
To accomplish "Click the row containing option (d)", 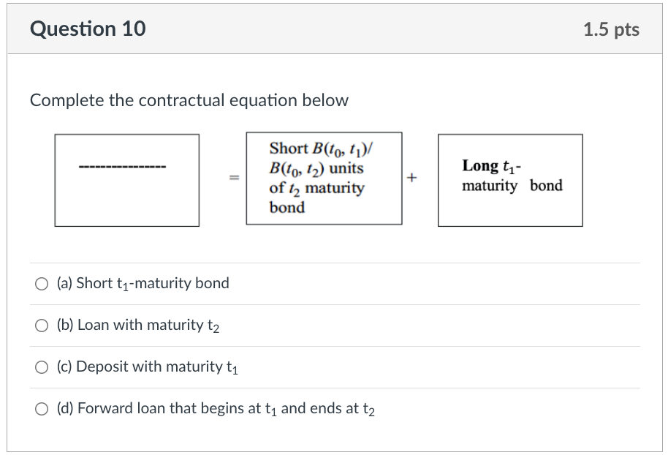I will (334, 409).
